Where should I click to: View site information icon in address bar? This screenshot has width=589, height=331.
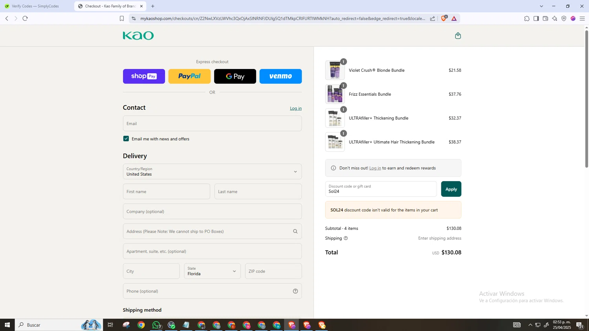[x=134, y=18]
